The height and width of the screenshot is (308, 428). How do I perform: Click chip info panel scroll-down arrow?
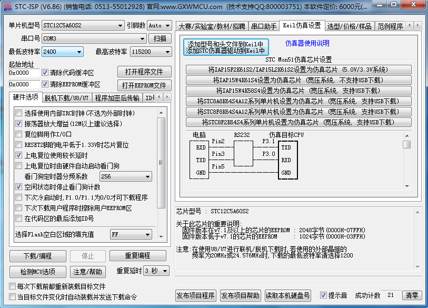(x=417, y=267)
